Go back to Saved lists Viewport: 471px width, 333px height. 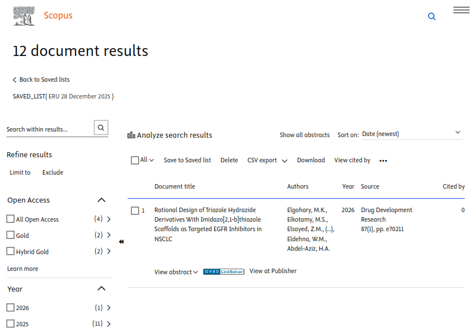41,79
